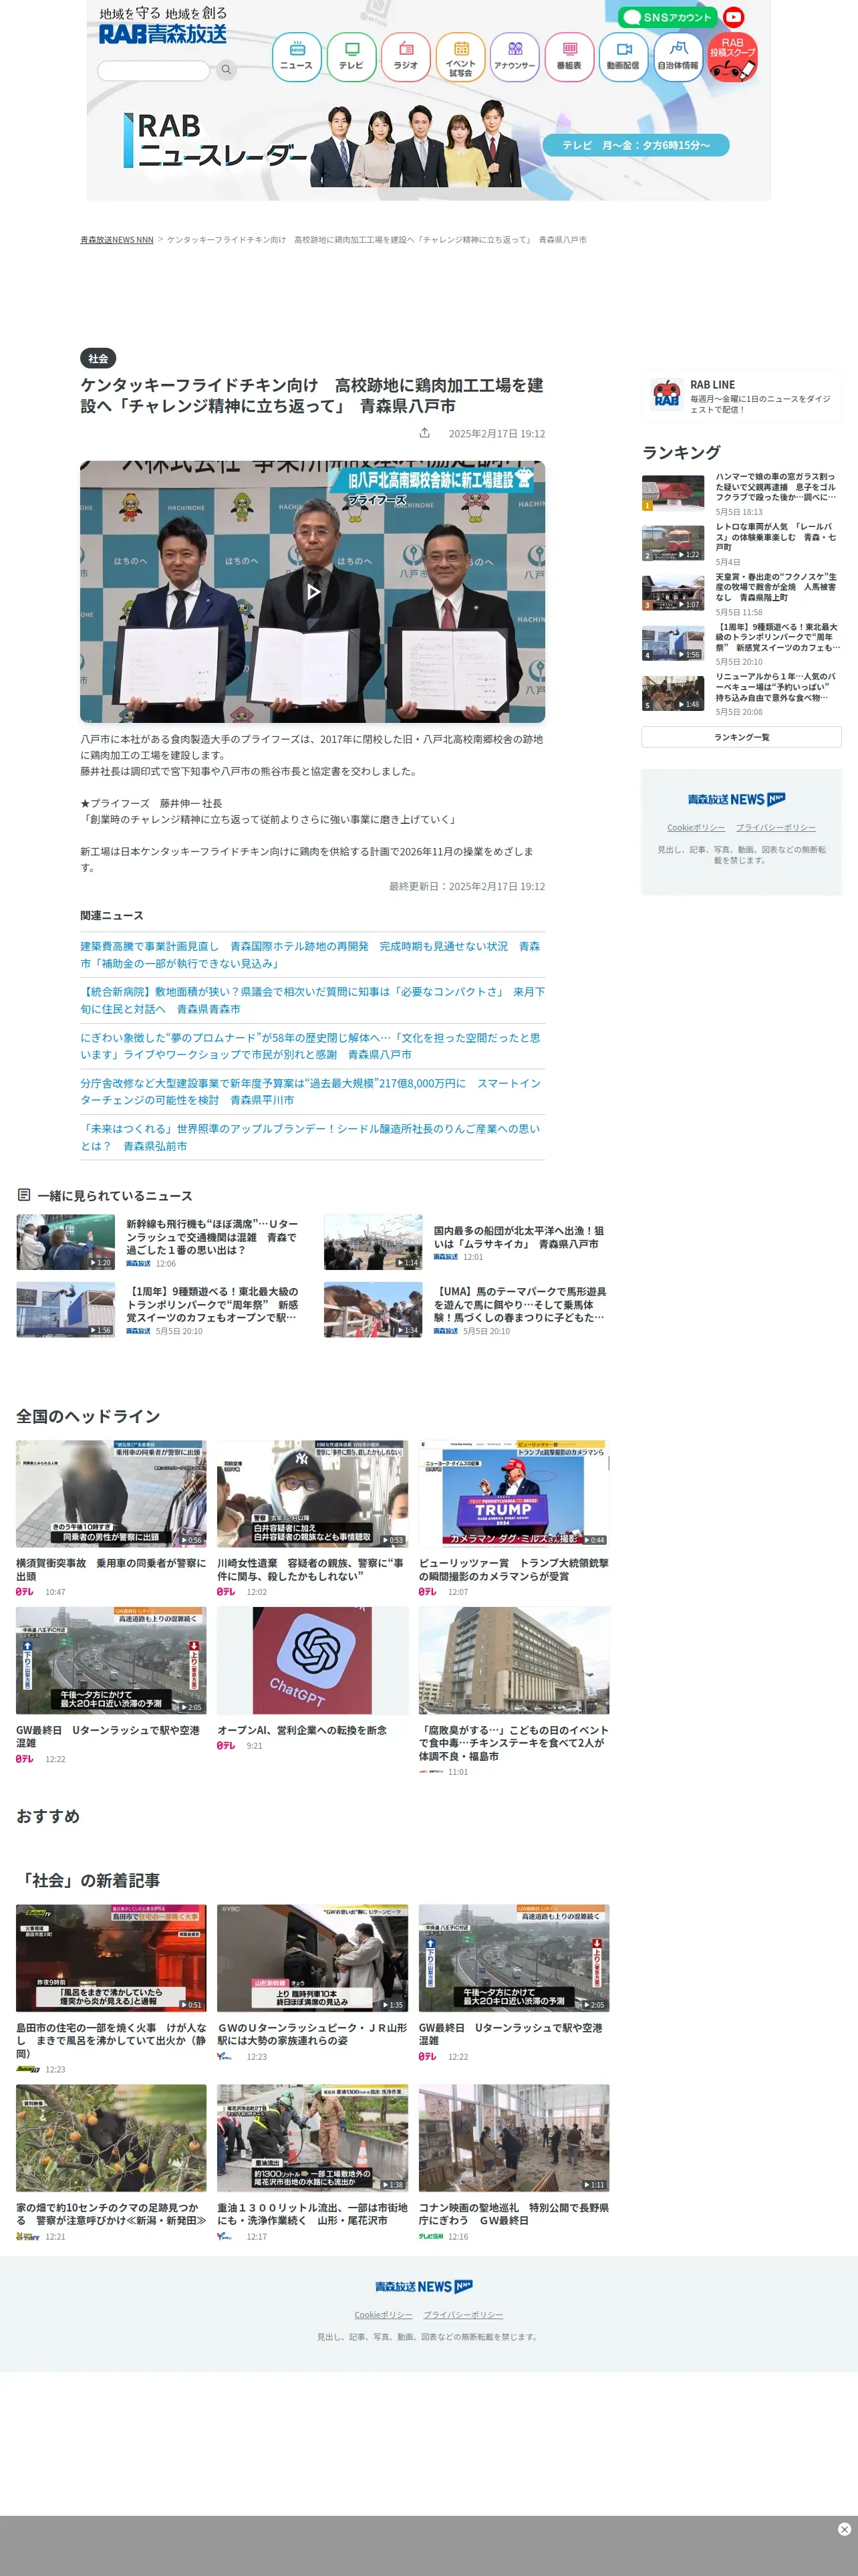Click footer 青森放送NEWS NNN logo

tap(424, 2286)
